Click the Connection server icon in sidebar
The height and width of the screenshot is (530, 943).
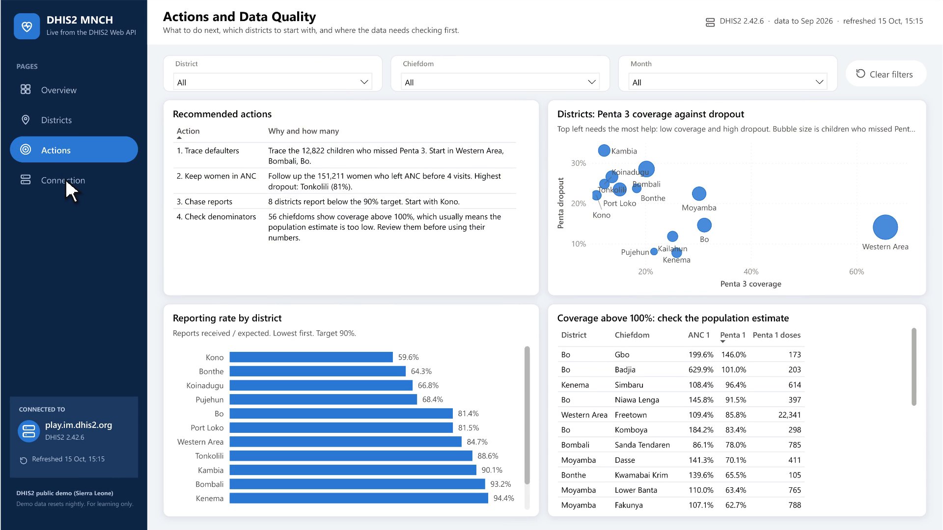(x=26, y=180)
